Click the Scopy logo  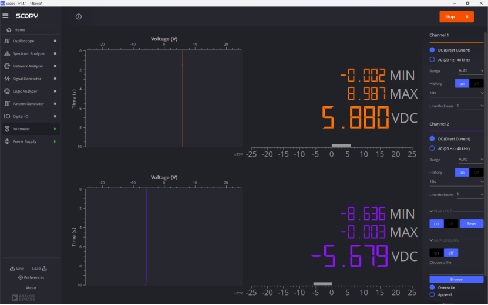tap(27, 16)
